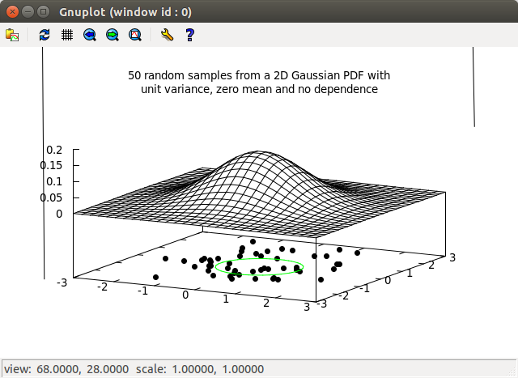Replot the graph using the refresh icon

tap(45, 35)
